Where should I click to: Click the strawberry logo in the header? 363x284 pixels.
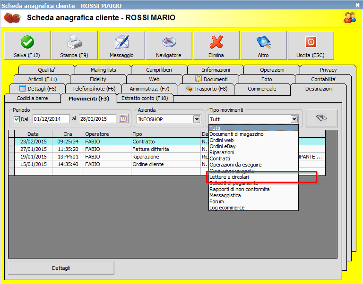(12, 18)
